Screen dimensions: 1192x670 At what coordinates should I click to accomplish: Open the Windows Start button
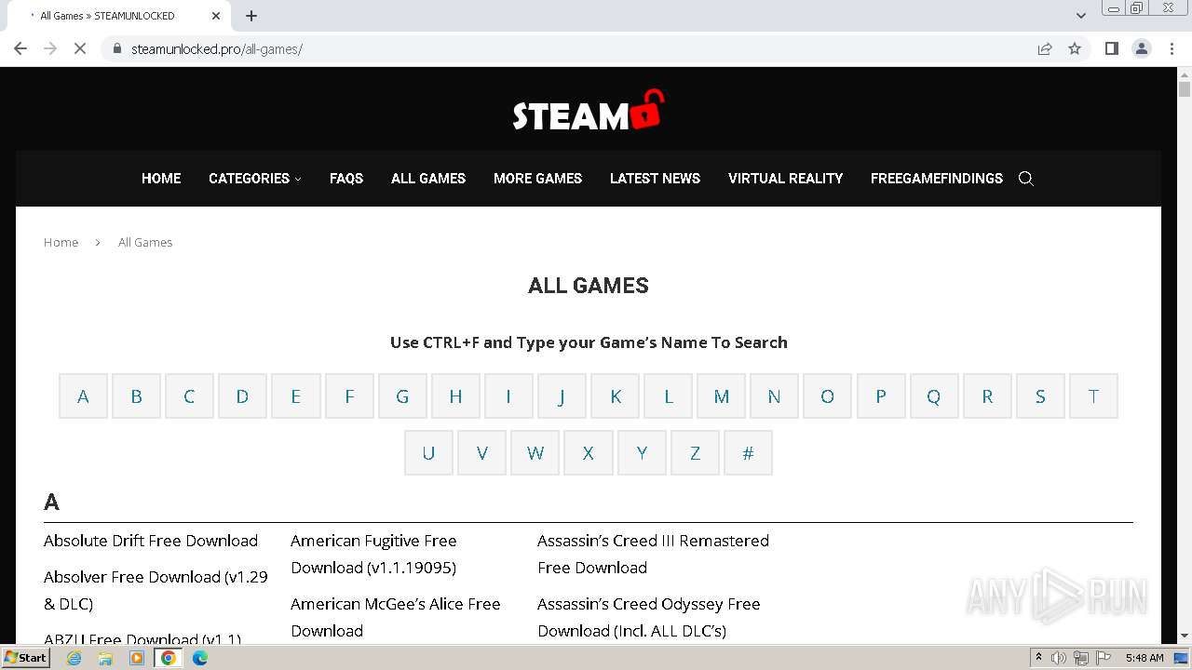25,658
